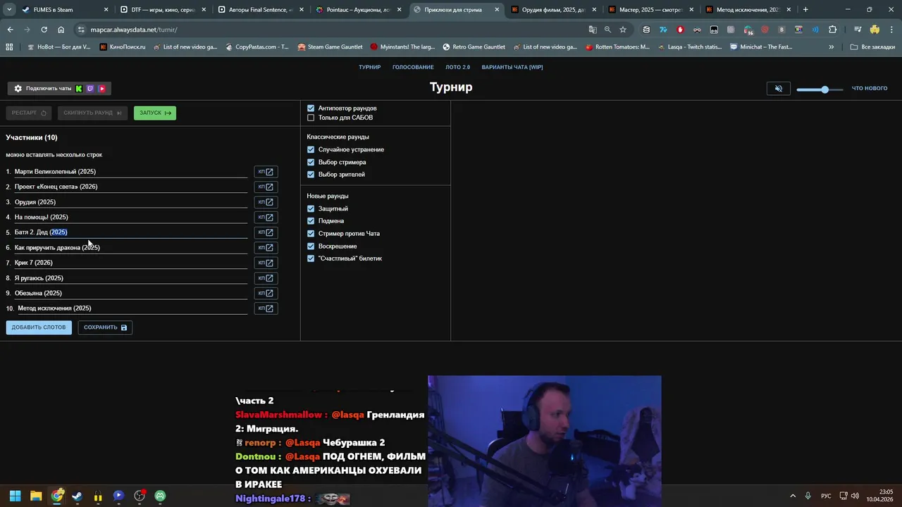Image resolution: width=902 pixels, height=507 pixels.
Task: Bookmark this page with the star icon
Action: point(623,30)
